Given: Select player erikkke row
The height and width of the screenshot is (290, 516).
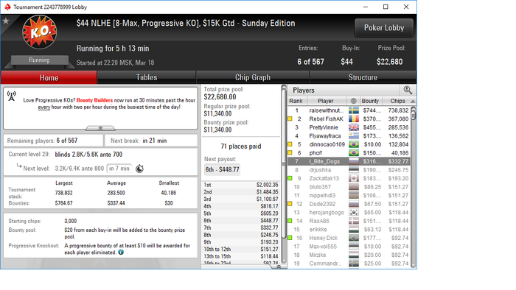Looking at the screenshot, I should pyautogui.click(x=349, y=230).
